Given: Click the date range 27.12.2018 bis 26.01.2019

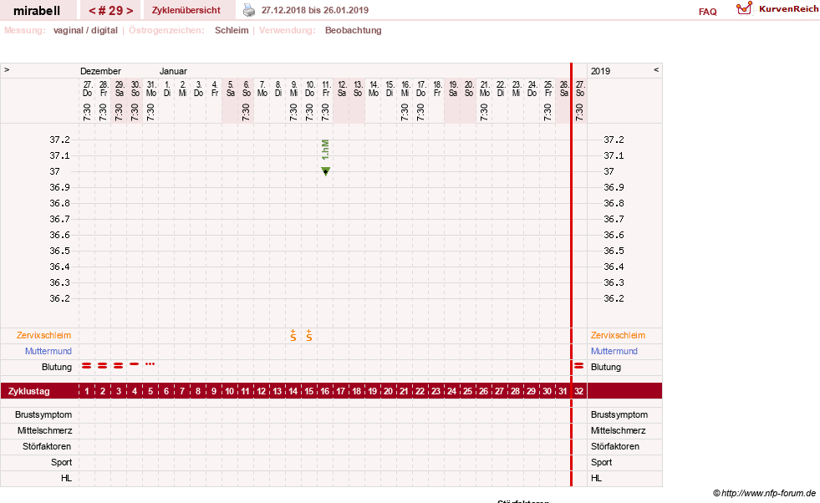Looking at the screenshot, I should (315, 10).
